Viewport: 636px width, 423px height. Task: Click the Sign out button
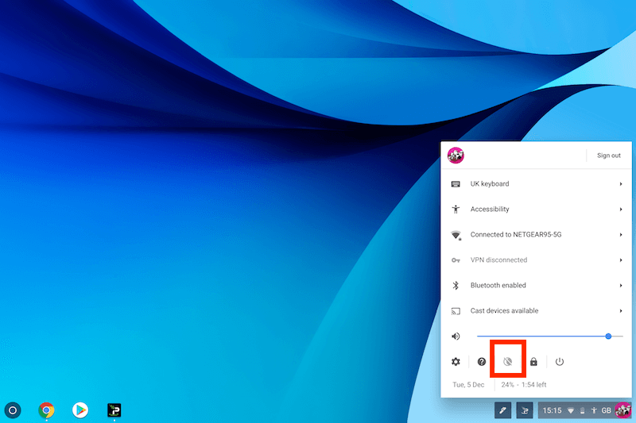pyautogui.click(x=608, y=156)
